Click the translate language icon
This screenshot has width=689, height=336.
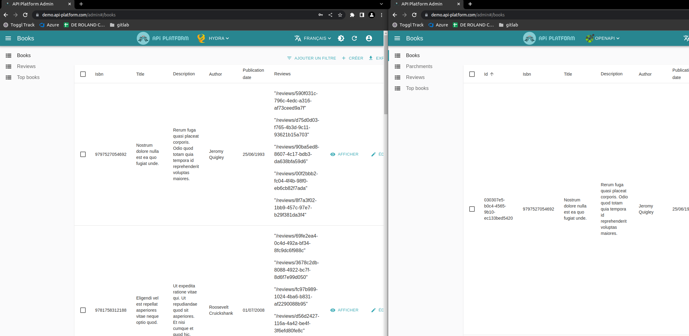pos(297,38)
